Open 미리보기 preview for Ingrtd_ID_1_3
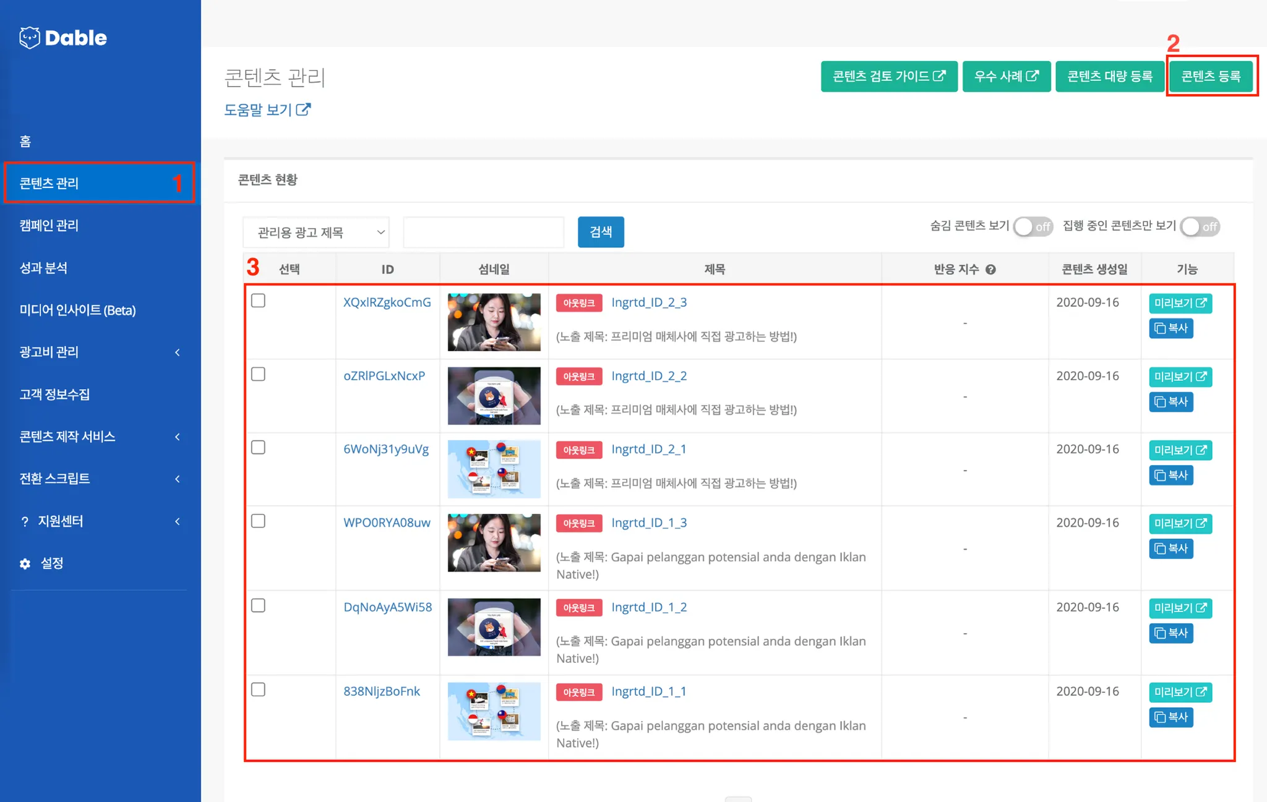 pos(1180,523)
